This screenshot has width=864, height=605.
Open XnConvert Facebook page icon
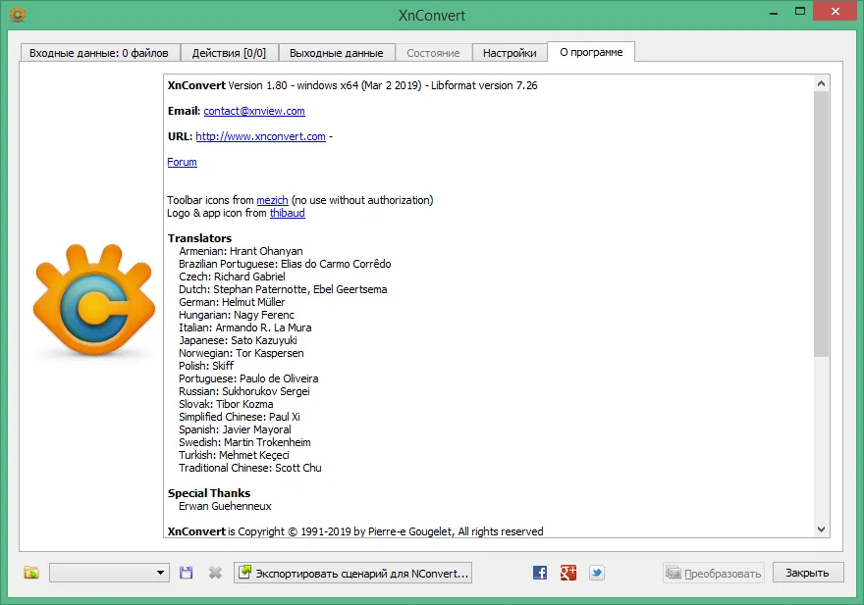coord(540,573)
